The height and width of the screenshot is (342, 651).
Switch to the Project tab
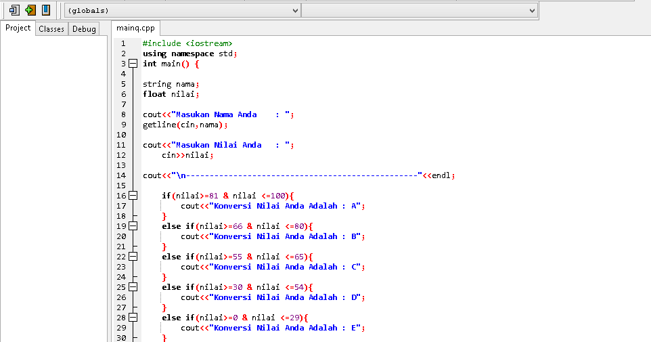18,28
